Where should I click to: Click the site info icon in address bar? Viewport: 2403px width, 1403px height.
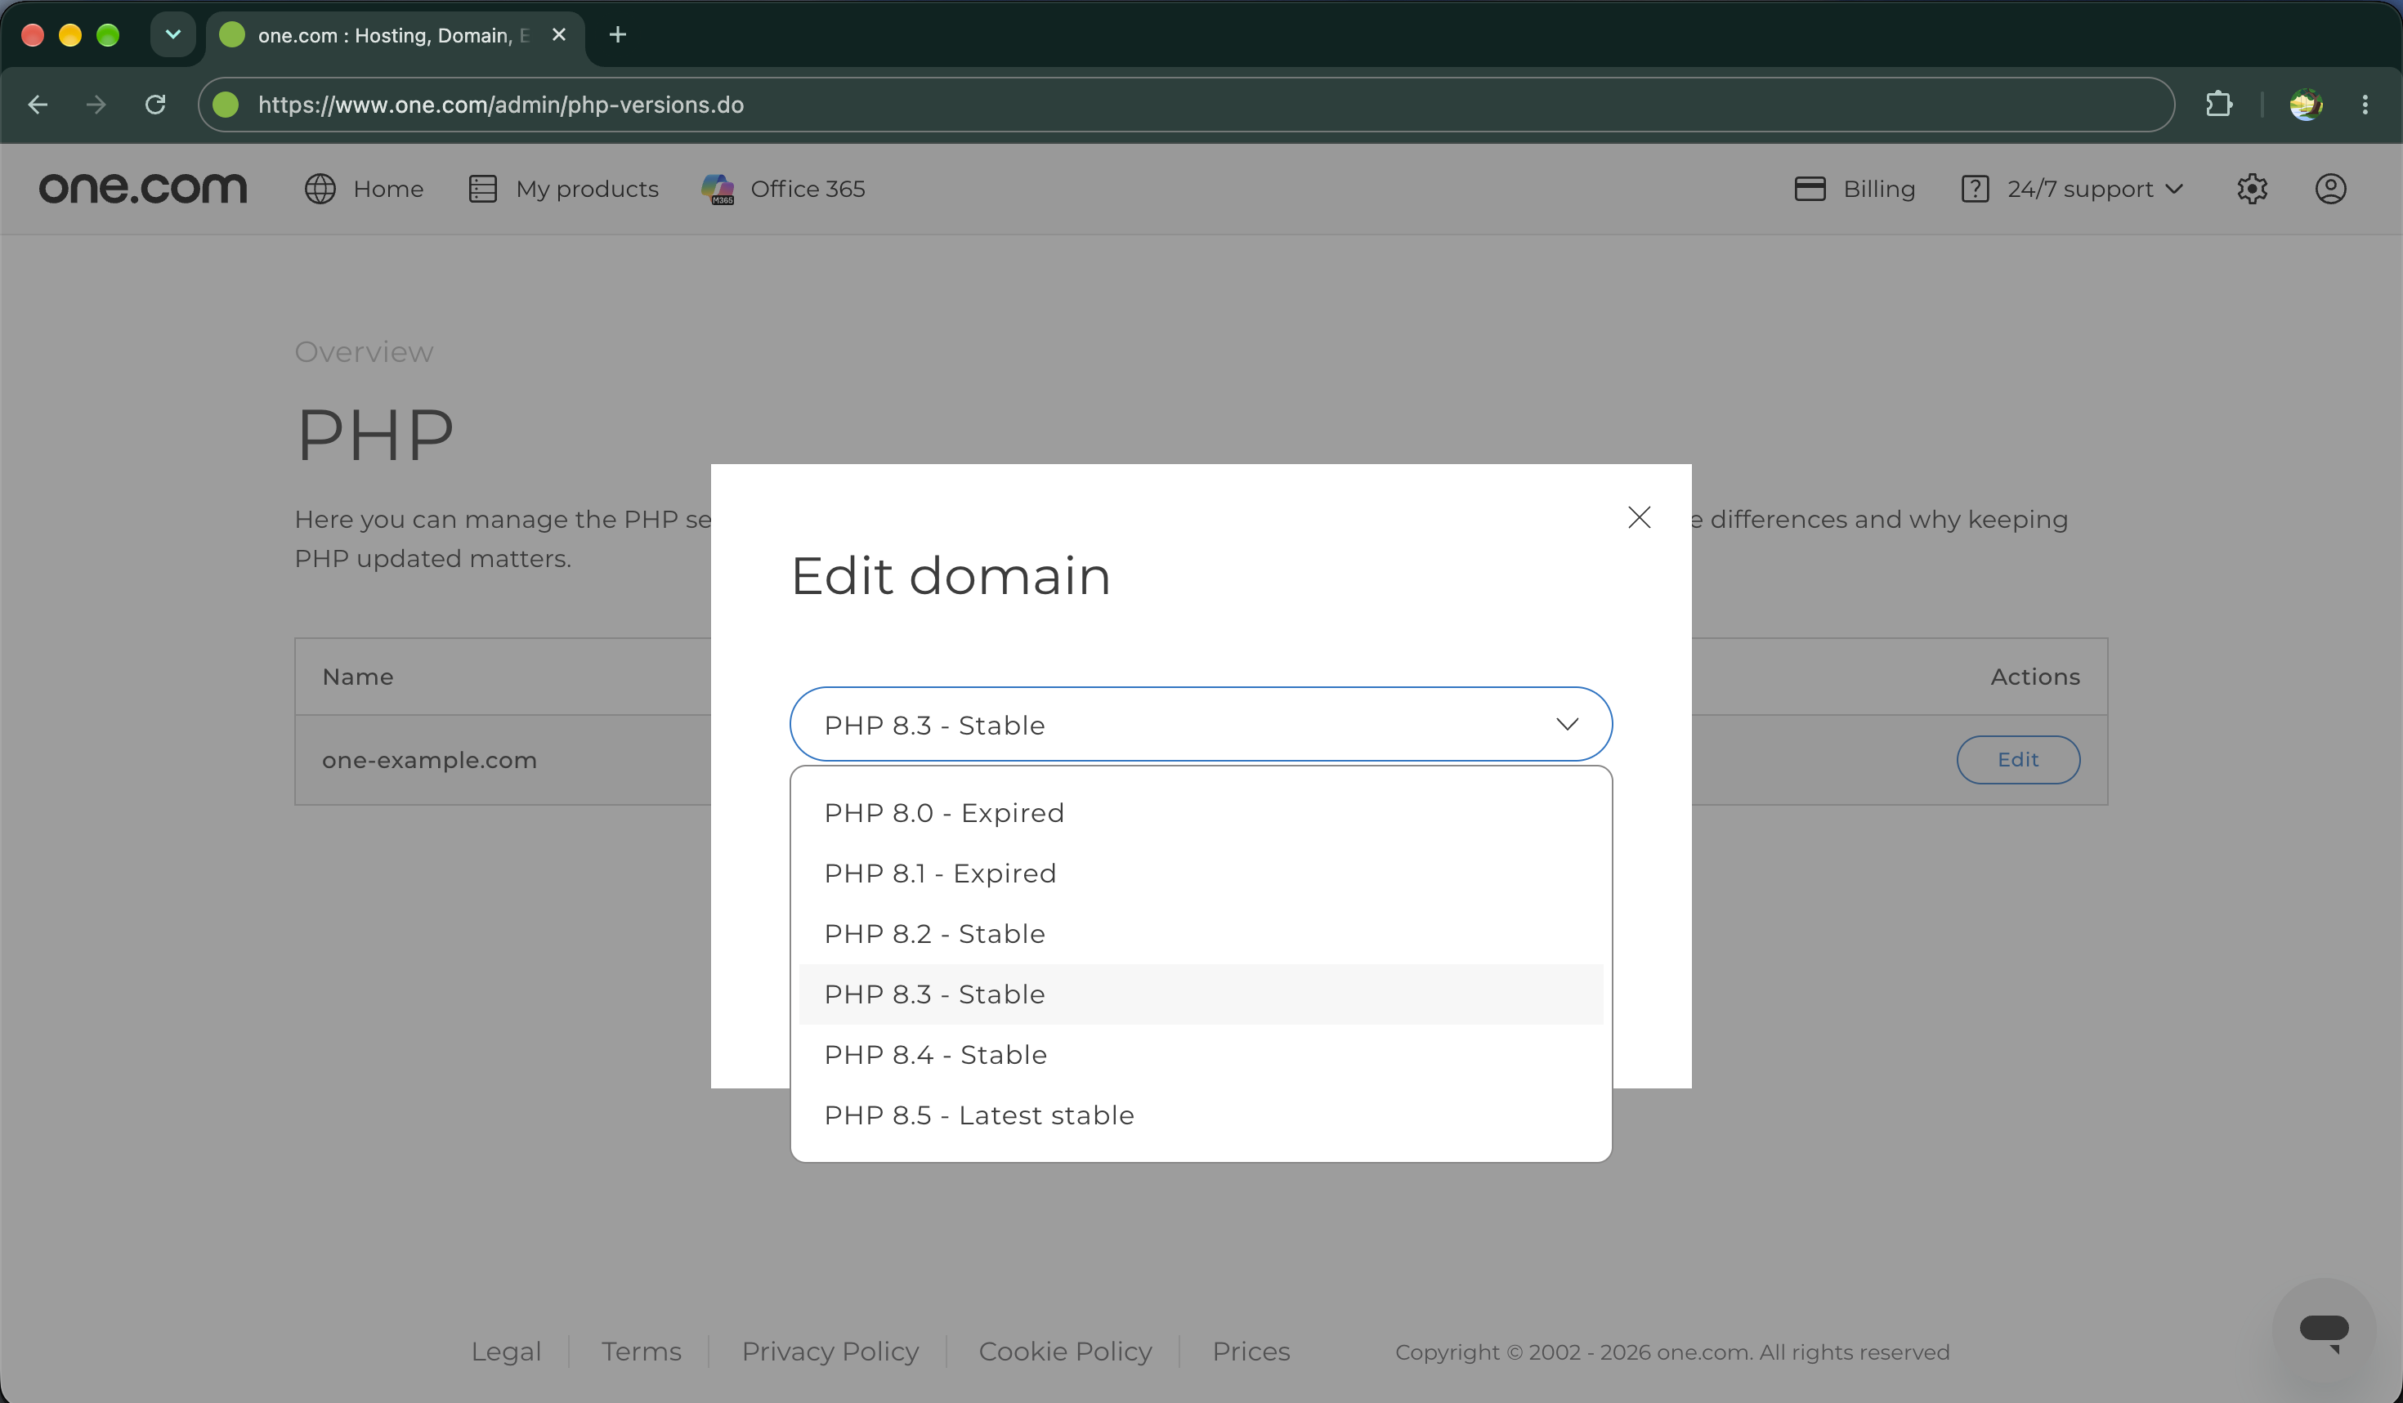226,104
